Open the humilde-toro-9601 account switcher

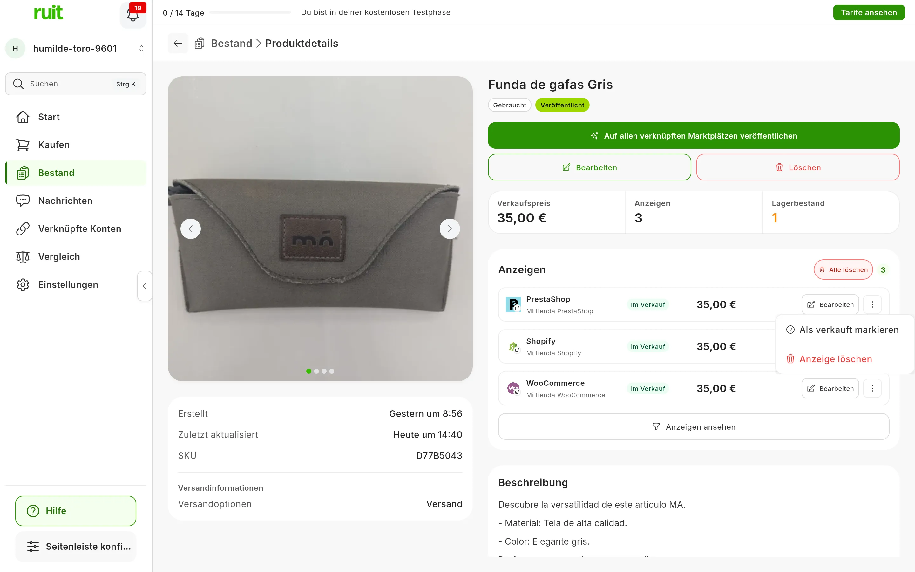coord(76,48)
